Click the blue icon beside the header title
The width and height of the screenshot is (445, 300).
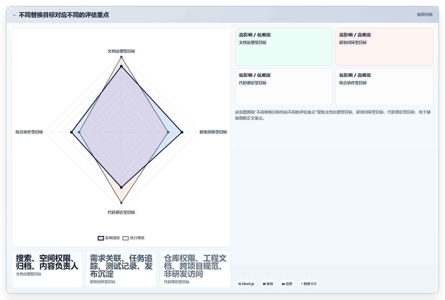[14, 15]
